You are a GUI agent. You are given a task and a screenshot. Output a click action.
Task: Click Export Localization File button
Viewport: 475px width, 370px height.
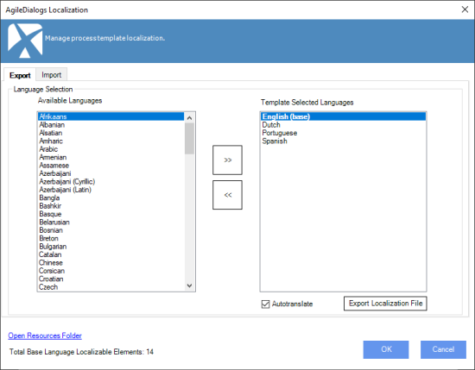(x=385, y=304)
